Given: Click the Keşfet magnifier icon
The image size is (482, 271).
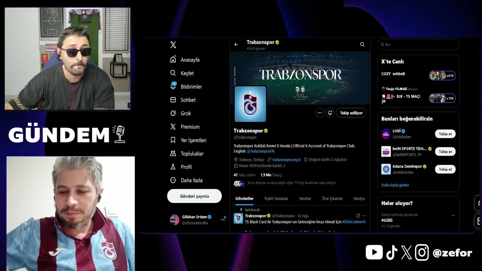Looking at the screenshot, I should click(x=173, y=73).
